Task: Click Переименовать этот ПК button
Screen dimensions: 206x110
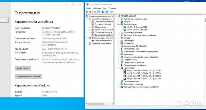Action: (28, 76)
